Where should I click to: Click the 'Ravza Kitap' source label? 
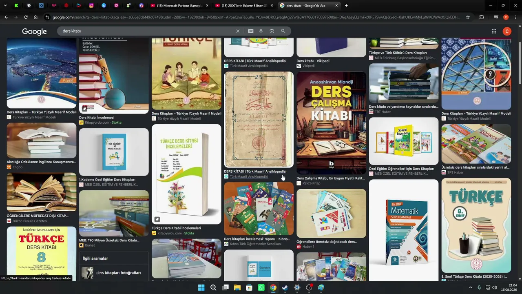pos(311,183)
